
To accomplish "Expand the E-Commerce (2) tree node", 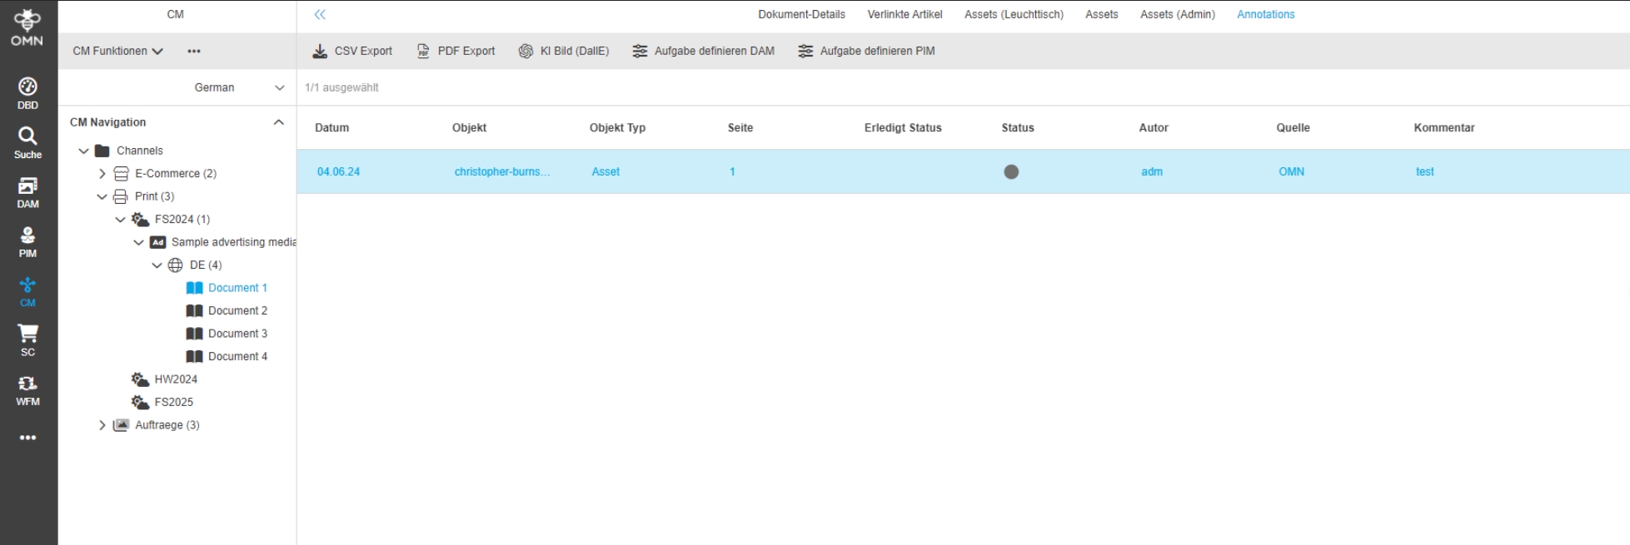I will point(102,174).
